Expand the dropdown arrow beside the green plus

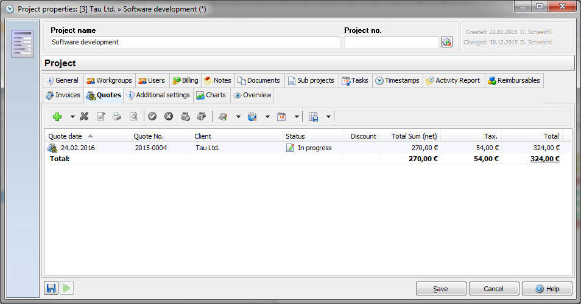click(72, 117)
